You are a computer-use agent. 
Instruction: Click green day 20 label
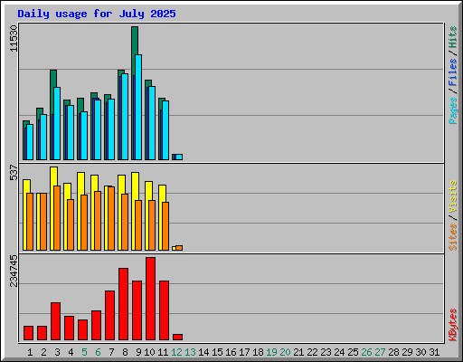click(285, 352)
